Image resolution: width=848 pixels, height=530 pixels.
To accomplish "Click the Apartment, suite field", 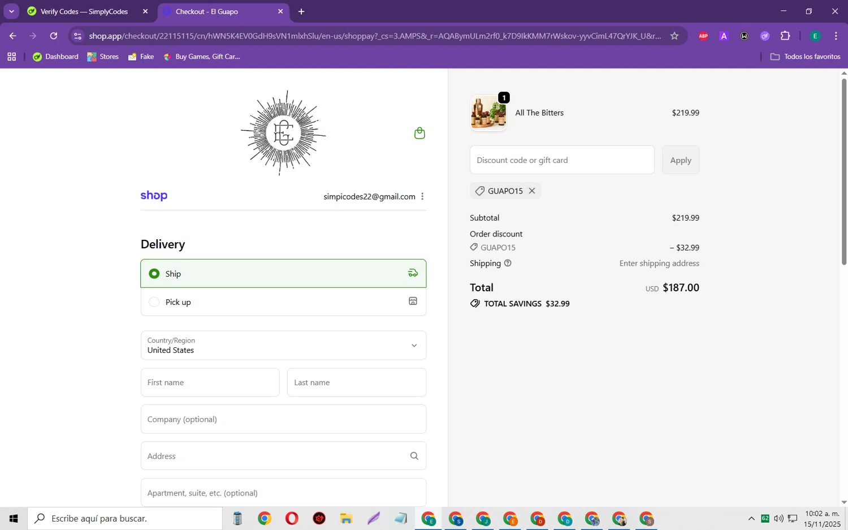I will (283, 493).
